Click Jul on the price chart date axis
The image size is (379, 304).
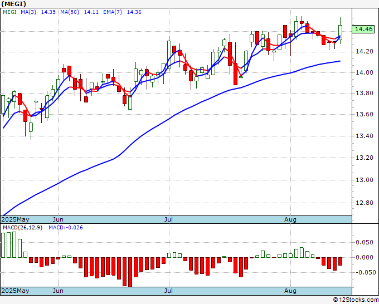[168, 219]
